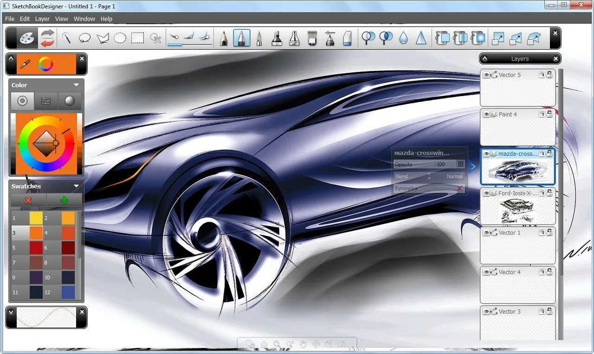The image size is (594, 354).
Task: Select the highlighted ballpoint pen tool
Action: pyautogui.click(x=241, y=38)
